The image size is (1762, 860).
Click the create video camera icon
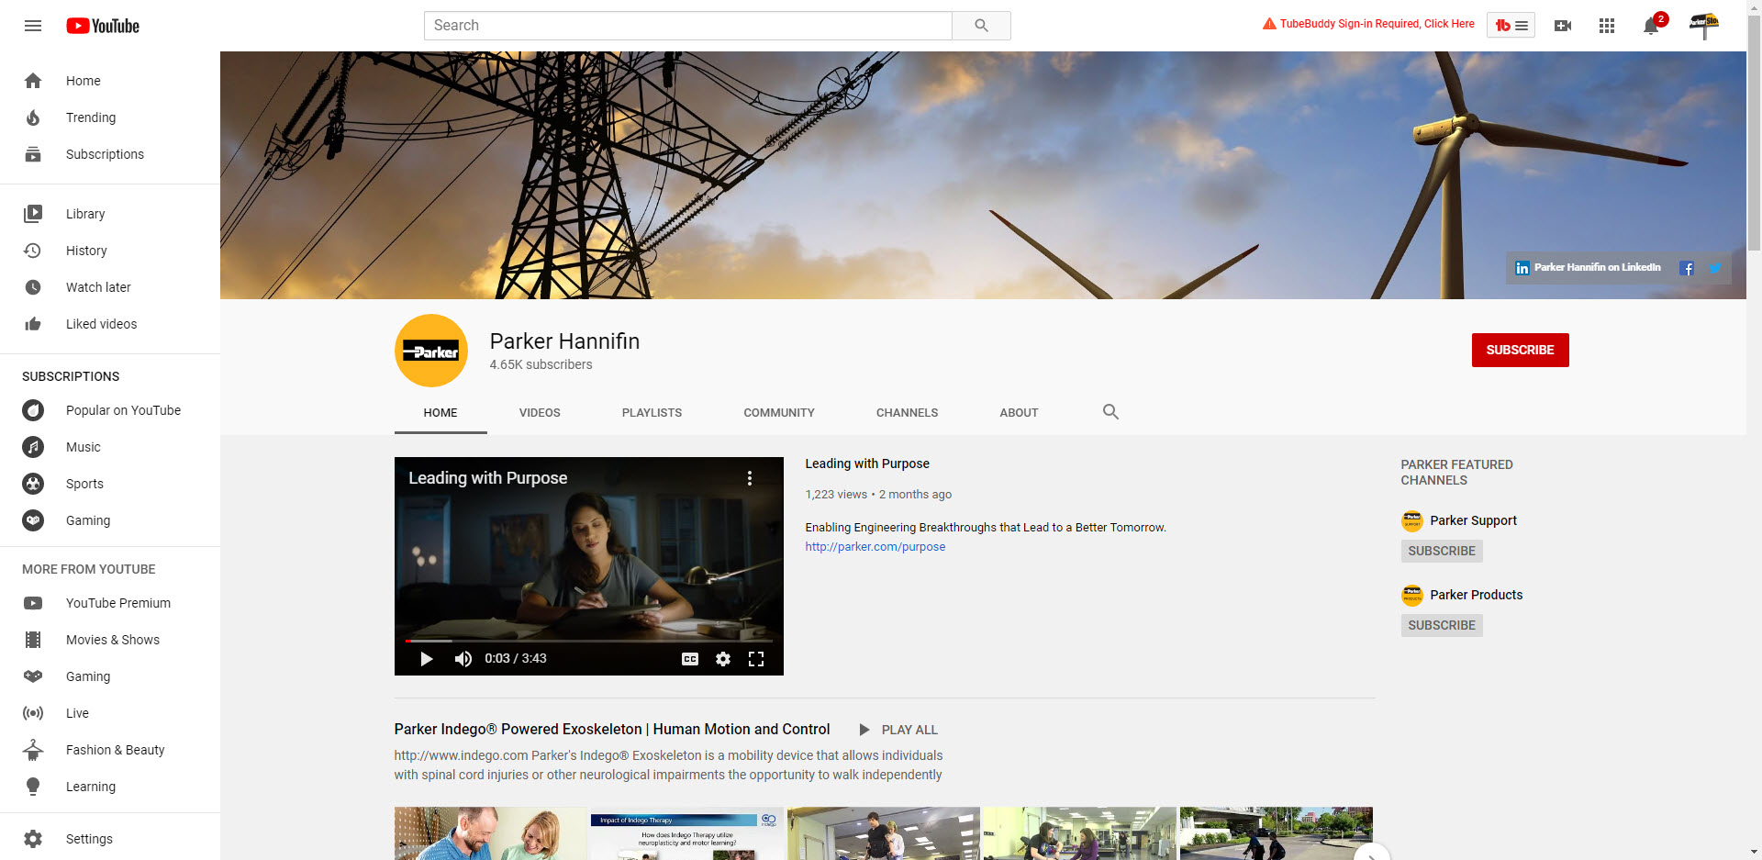(1563, 26)
